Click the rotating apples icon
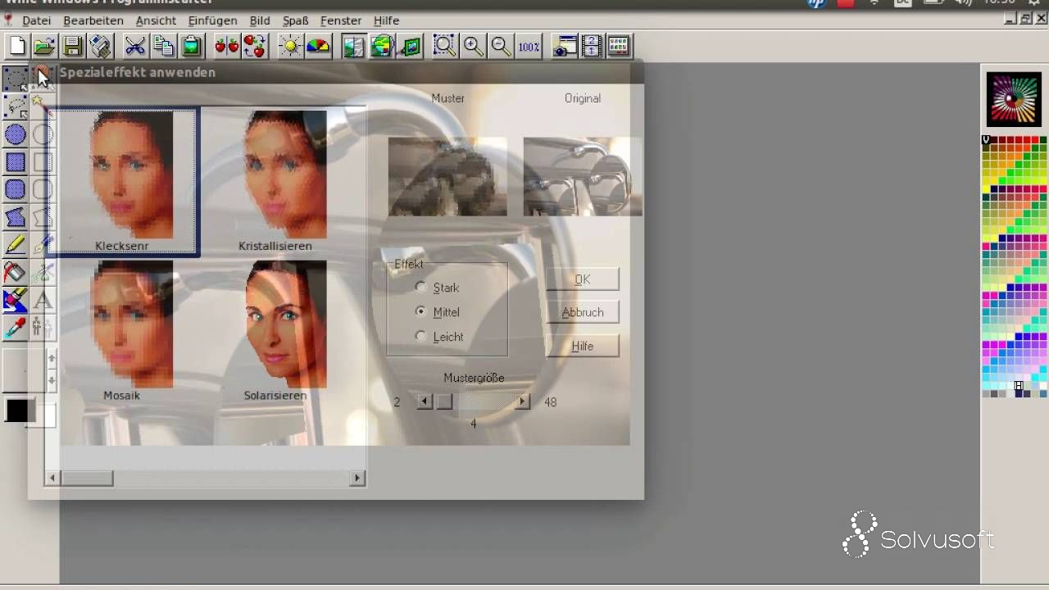 [x=254, y=46]
